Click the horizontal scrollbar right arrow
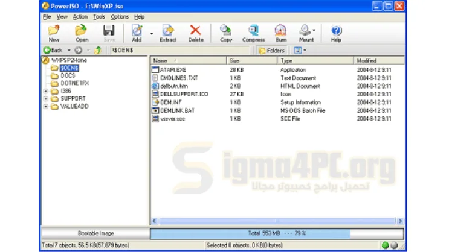 [x=400, y=221]
